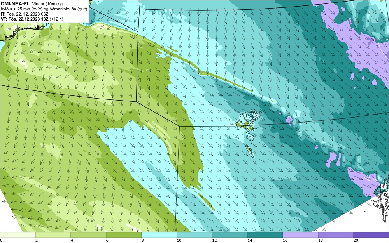Click the "DMI/NEA-FI" title text
The image size is (389, 243).
[x=14, y=3]
